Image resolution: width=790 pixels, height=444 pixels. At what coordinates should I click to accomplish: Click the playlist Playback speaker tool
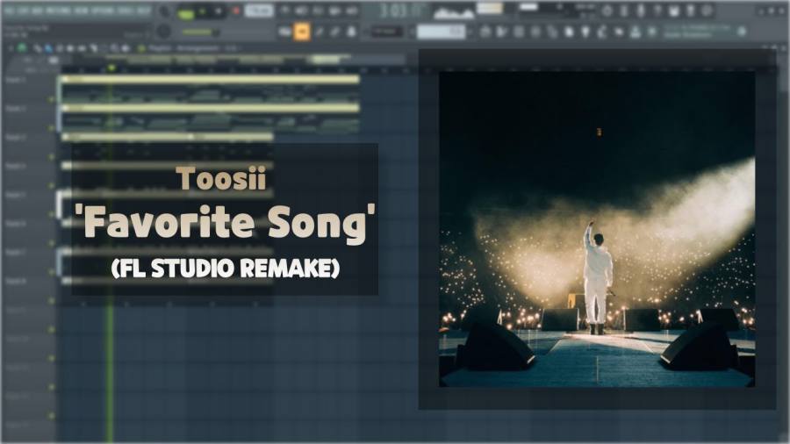click(x=126, y=49)
